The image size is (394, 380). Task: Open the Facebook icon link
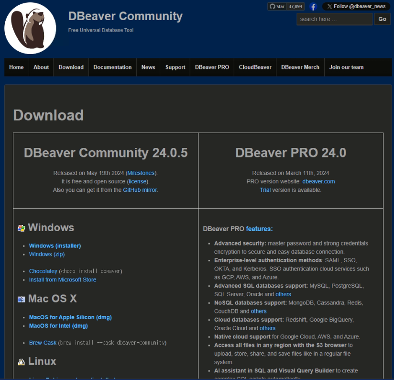tap(313, 7)
